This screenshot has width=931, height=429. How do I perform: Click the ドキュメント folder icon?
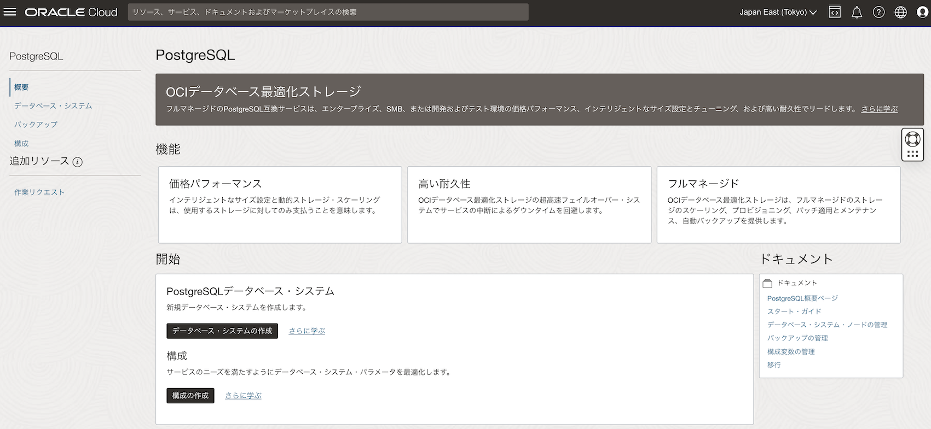(x=767, y=283)
